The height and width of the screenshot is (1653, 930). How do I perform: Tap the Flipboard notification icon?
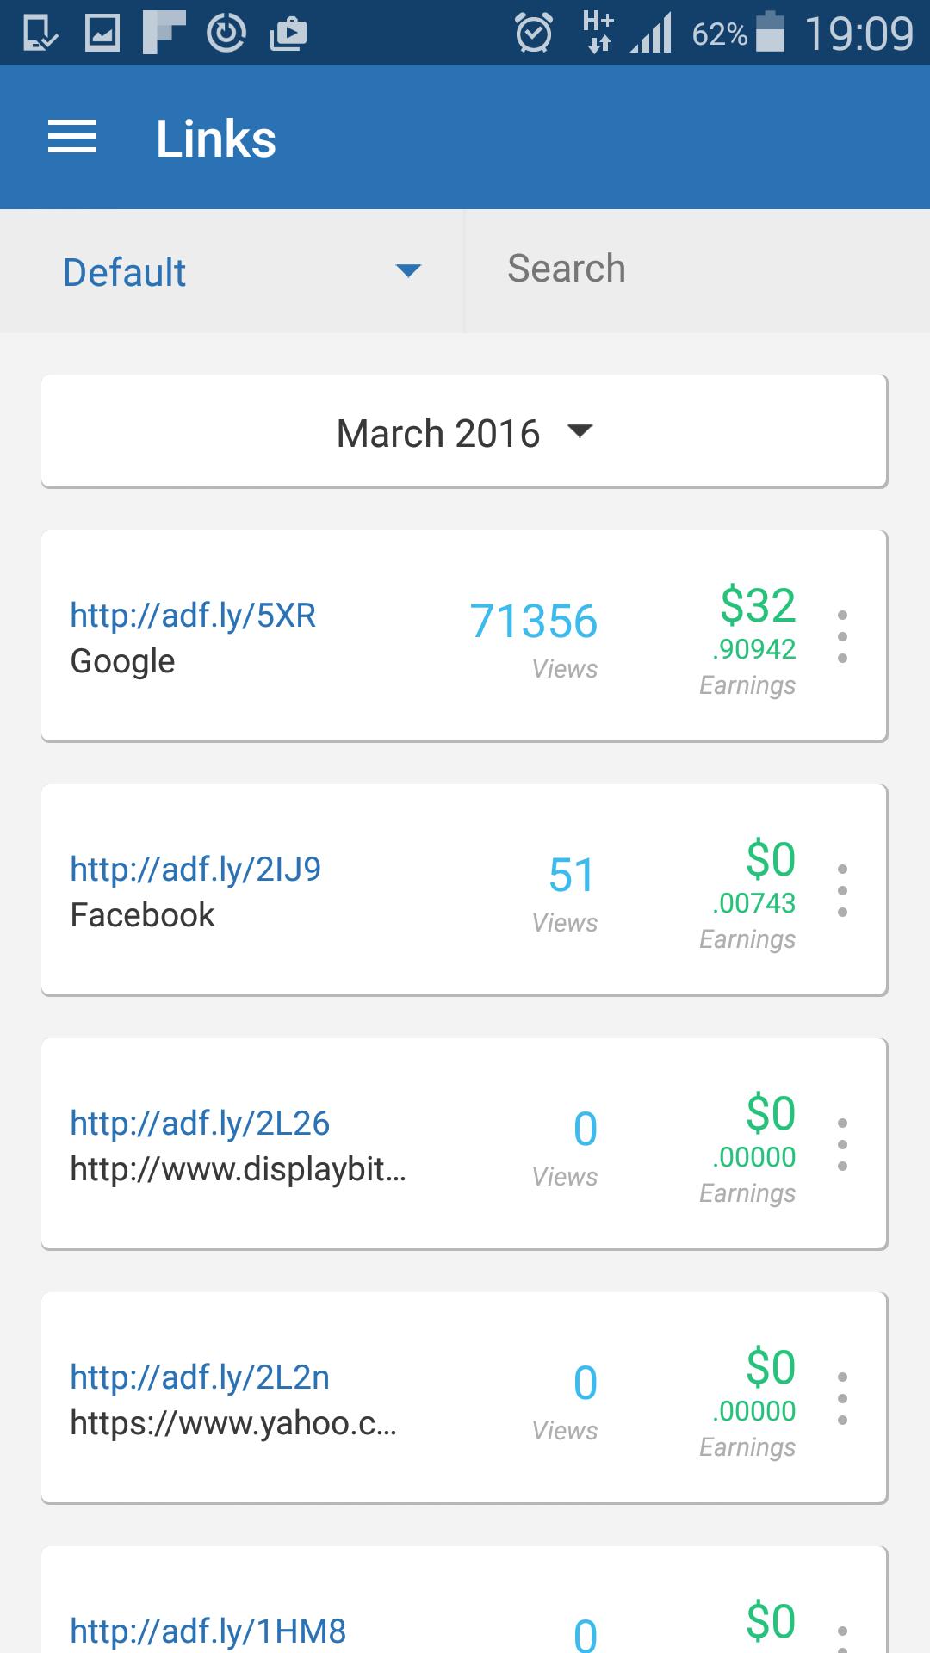164,33
